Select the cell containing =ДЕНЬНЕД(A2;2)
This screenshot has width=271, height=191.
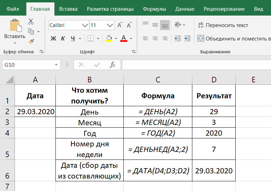(158, 149)
